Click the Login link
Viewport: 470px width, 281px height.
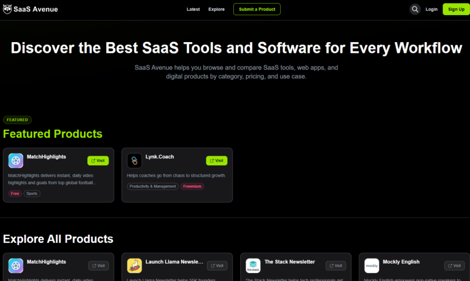[x=432, y=9]
